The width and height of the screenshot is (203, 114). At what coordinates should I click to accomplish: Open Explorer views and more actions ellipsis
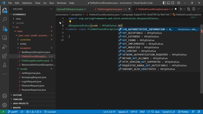[51, 9]
